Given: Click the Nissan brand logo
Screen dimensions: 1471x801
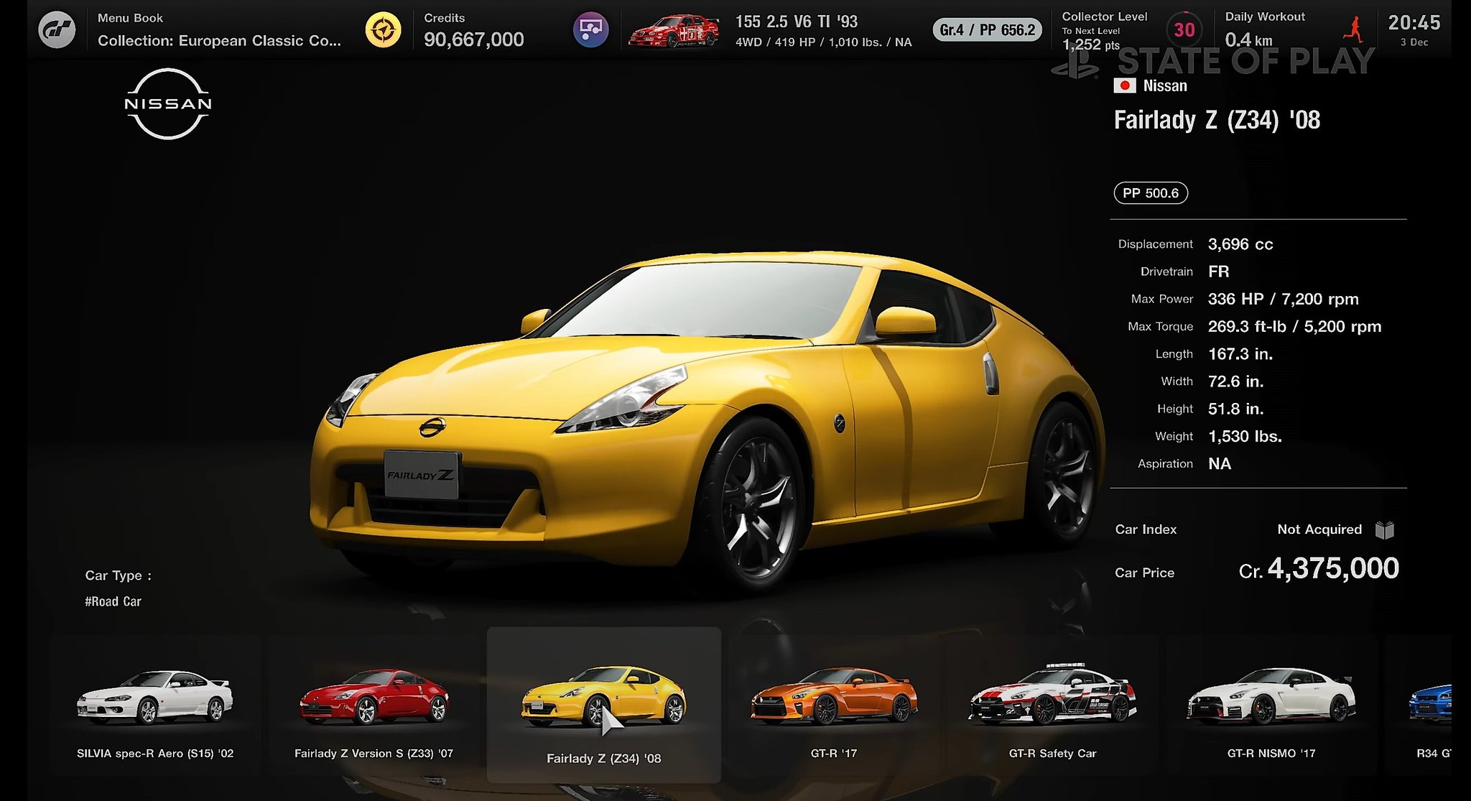Looking at the screenshot, I should pos(168,104).
